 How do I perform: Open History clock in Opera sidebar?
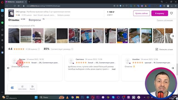point(2,30)
